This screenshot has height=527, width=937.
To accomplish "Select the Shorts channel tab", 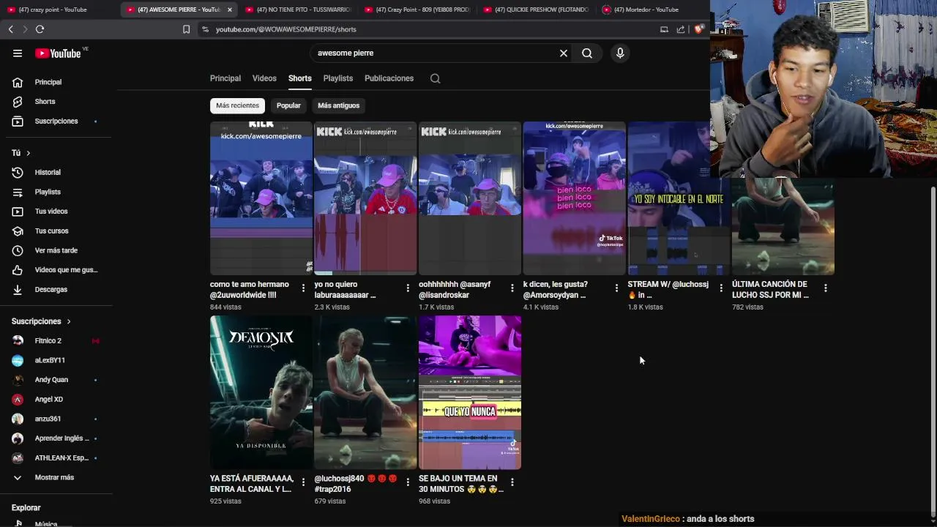I will pyautogui.click(x=299, y=78).
